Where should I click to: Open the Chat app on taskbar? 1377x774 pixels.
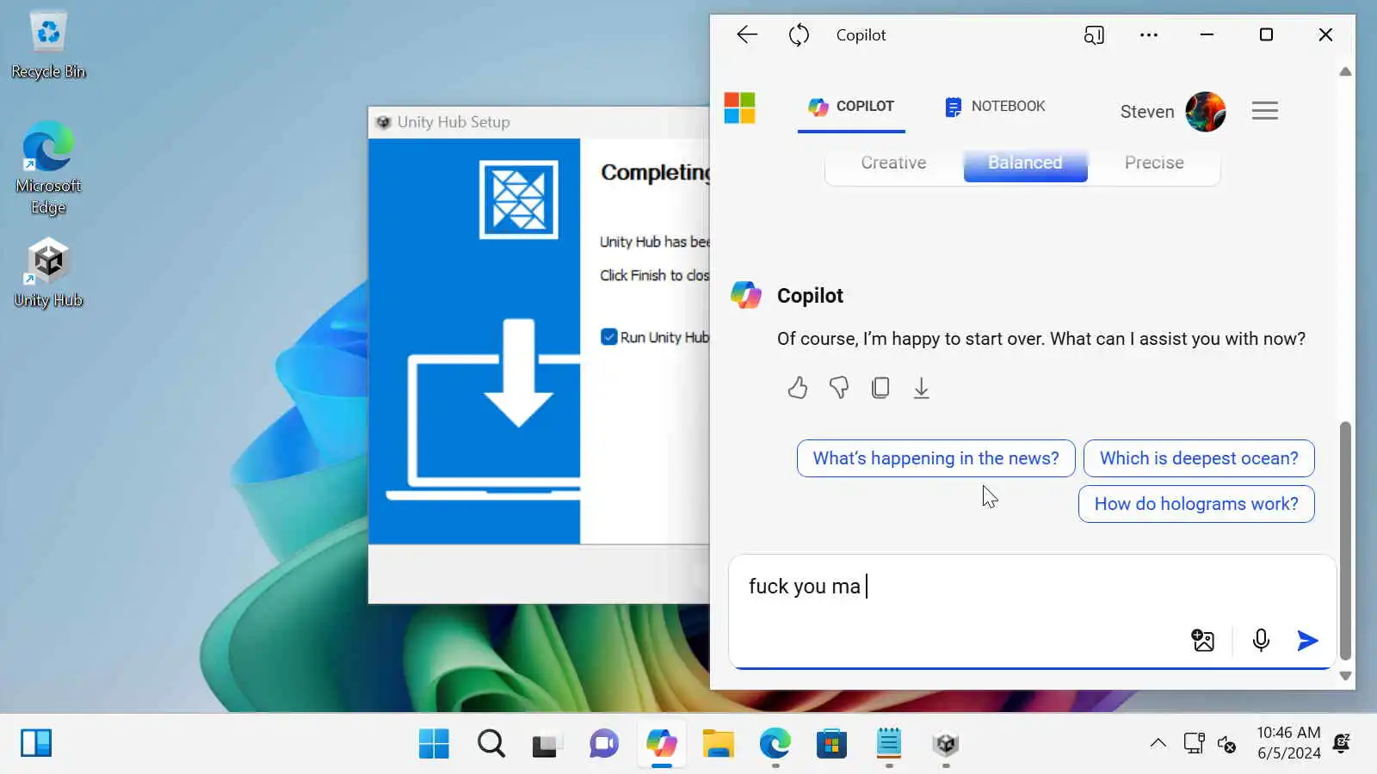(604, 743)
